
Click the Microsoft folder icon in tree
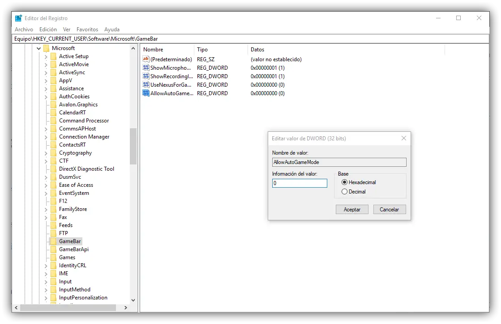pyautogui.click(x=46, y=48)
